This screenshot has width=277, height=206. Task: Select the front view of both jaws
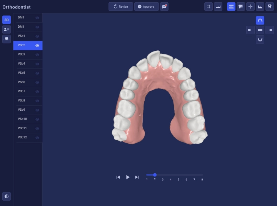click(x=260, y=30)
